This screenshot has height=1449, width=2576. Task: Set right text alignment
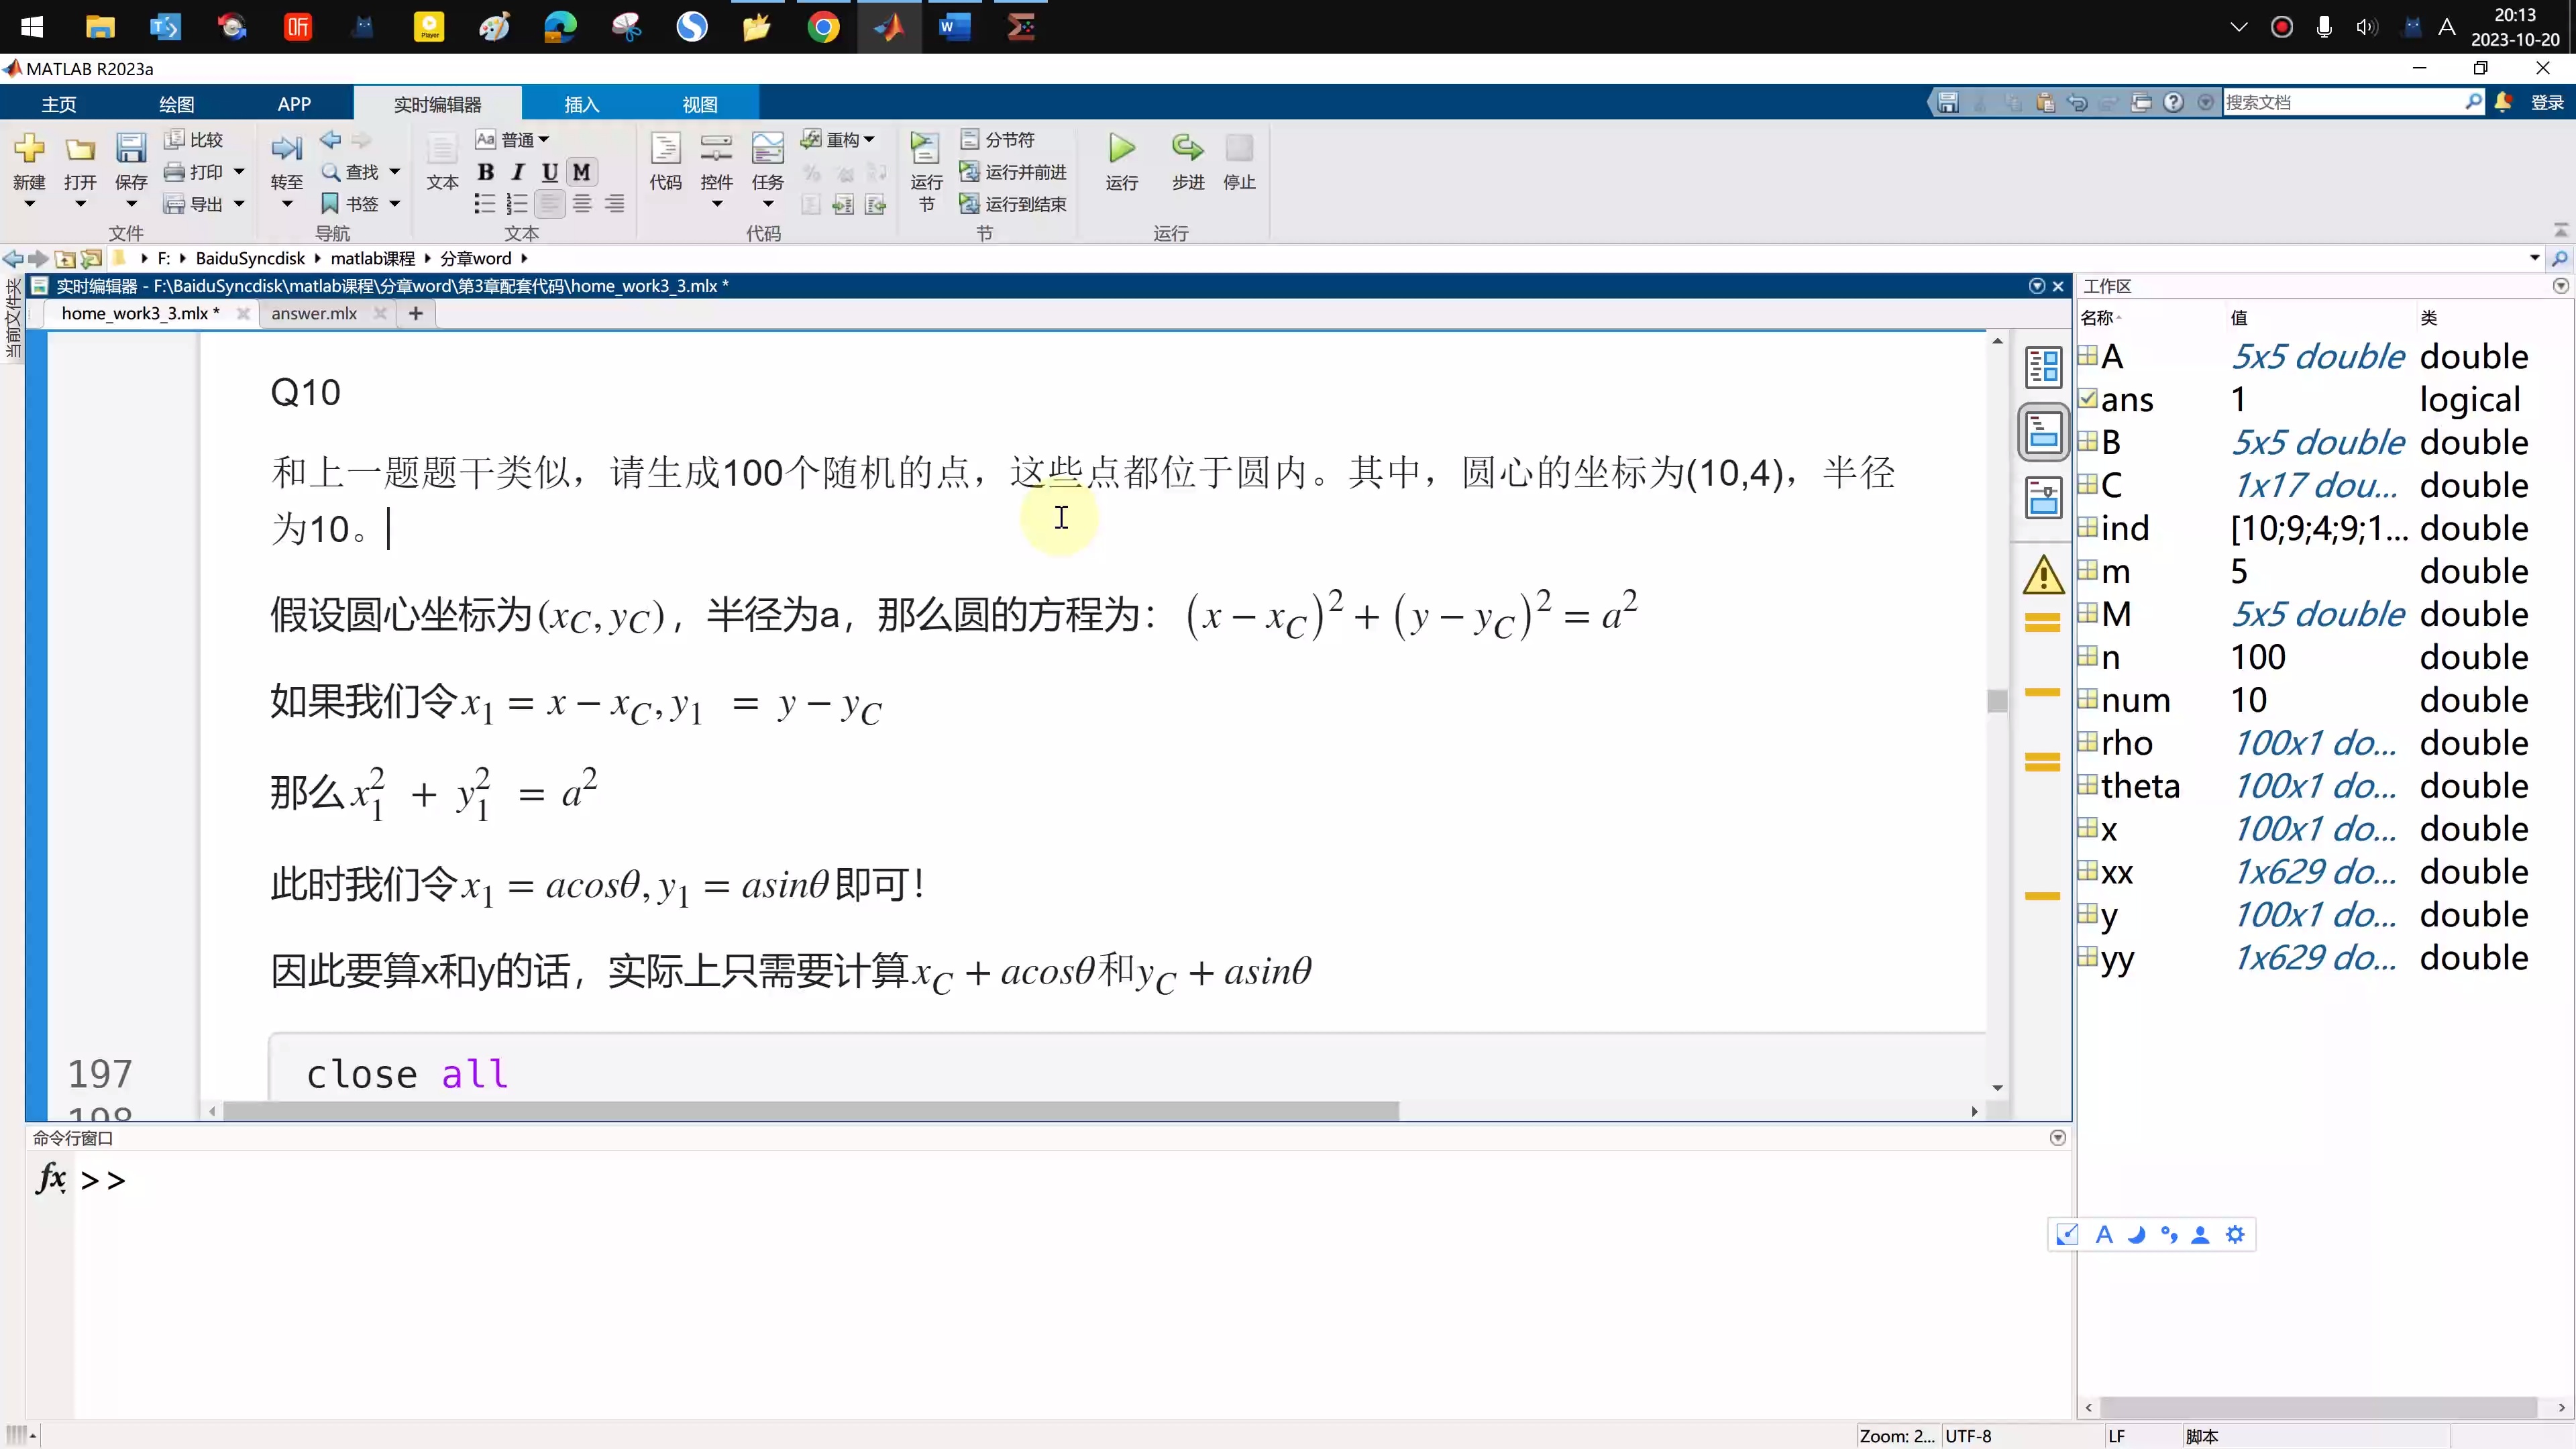tap(614, 204)
